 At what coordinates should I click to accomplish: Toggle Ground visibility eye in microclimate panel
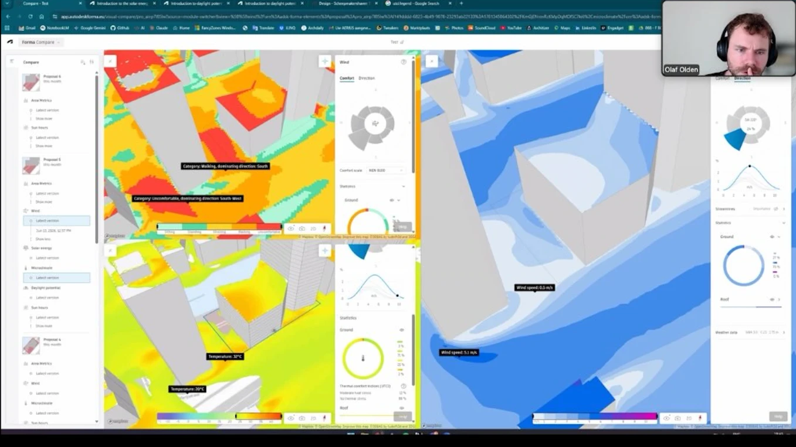point(402,330)
